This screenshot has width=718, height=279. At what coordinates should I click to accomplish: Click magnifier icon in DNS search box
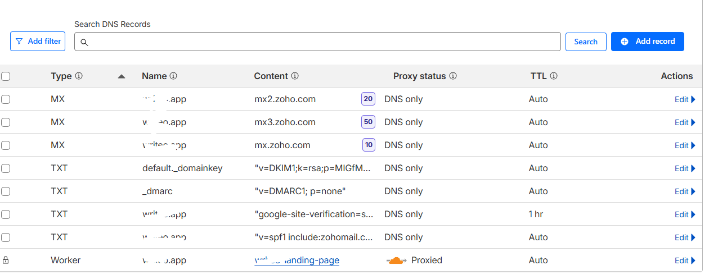coord(84,42)
